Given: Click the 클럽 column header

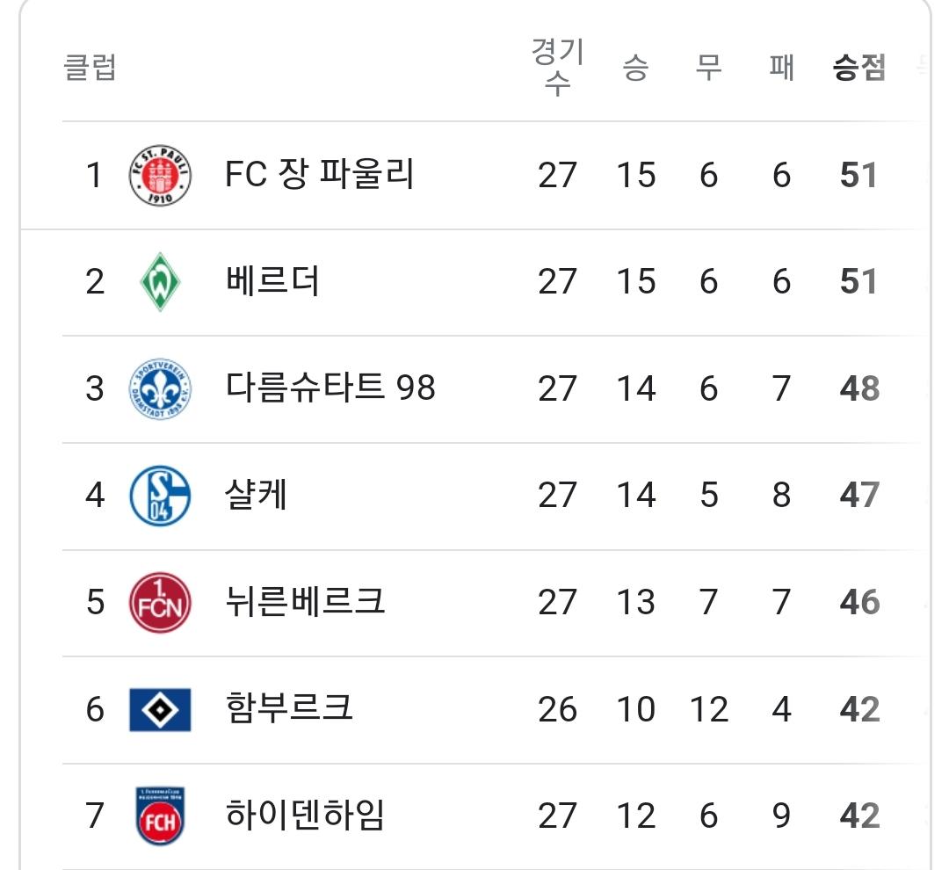Looking at the screenshot, I should coord(90,67).
